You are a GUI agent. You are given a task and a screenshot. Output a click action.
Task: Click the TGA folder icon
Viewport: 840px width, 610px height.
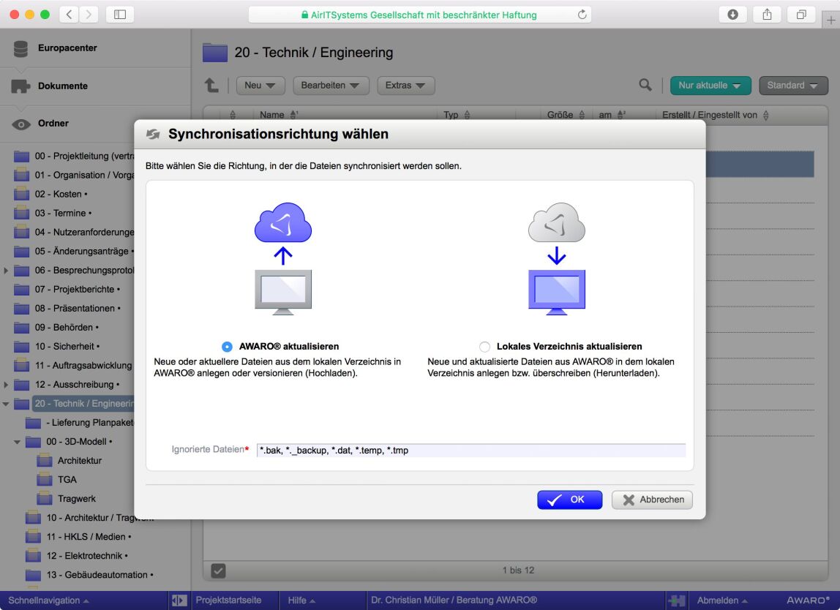coord(45,479)
